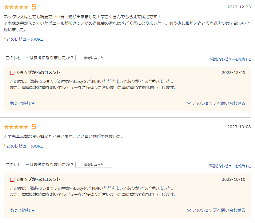This screenshot has height=223, width=255.
Task: Click the 2023-12-25 shop comment text
Action: coord(92,85)
